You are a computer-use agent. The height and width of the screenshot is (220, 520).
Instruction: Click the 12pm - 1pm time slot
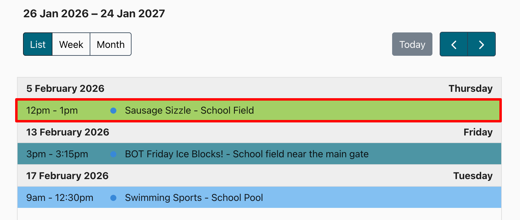52,111
